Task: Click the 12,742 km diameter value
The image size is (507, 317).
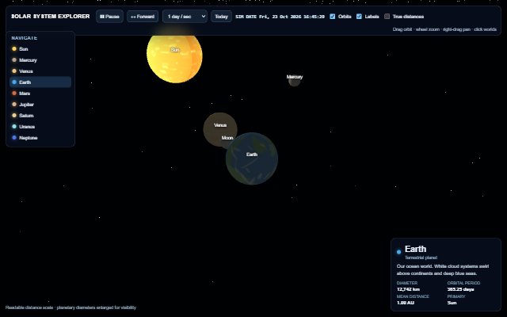Action: pyautogui.click(x=408, y=289)
